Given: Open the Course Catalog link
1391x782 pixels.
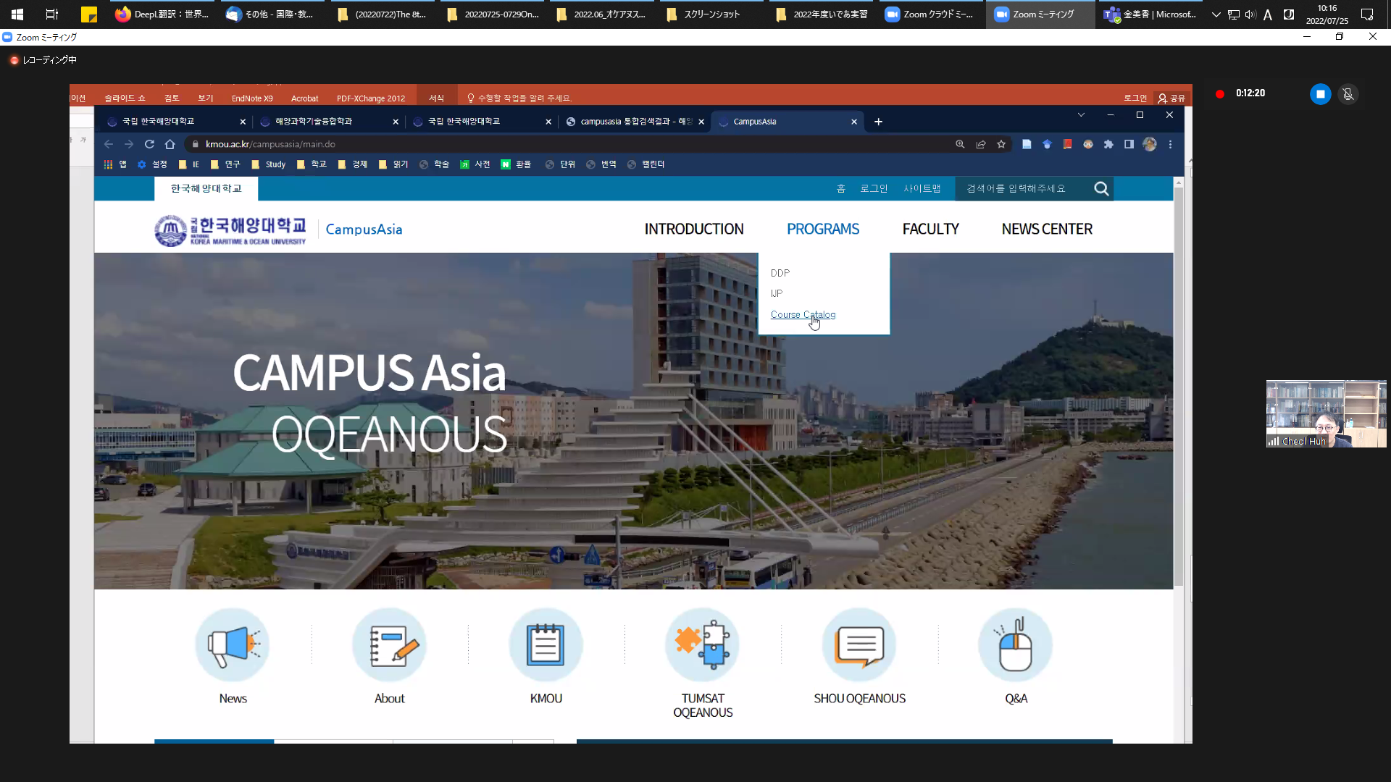Looking at the screenshot, I should 803,314.
